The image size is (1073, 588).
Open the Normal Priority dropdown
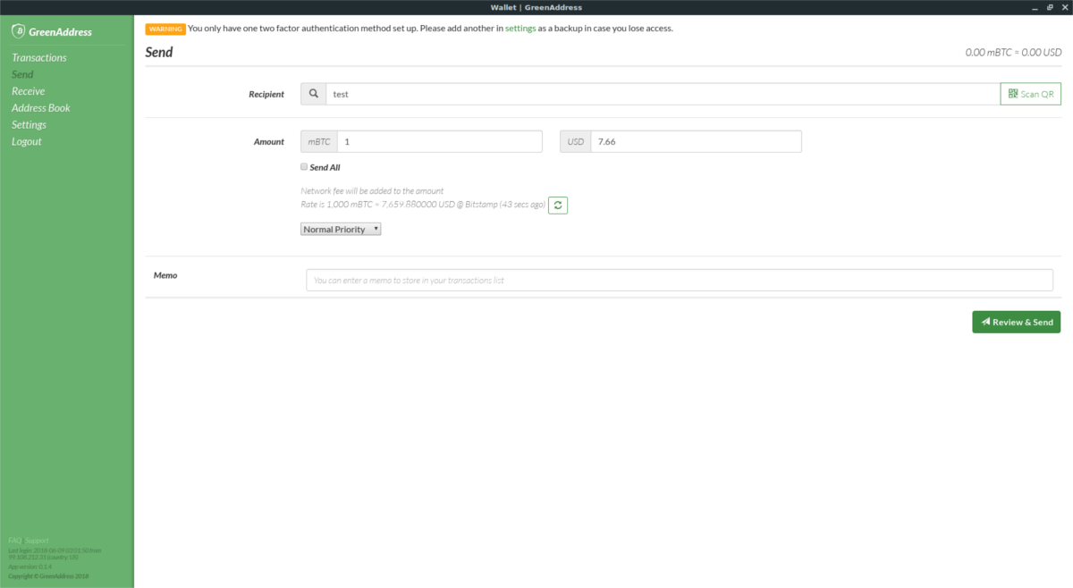pyautogui.click(x=342, y=229)
